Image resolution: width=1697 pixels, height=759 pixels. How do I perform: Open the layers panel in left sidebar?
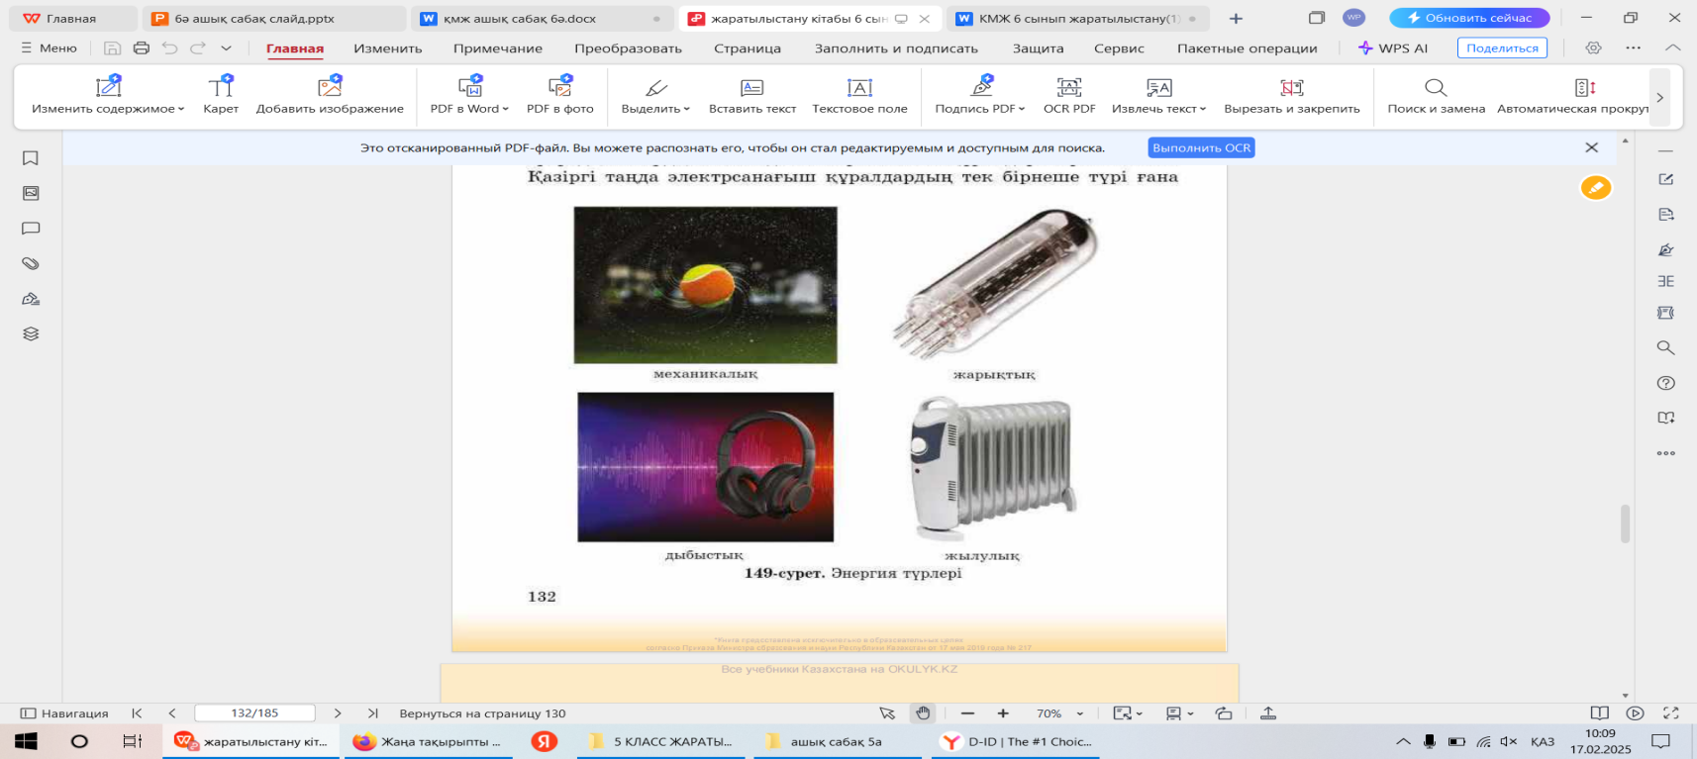[x=31, y=333]
